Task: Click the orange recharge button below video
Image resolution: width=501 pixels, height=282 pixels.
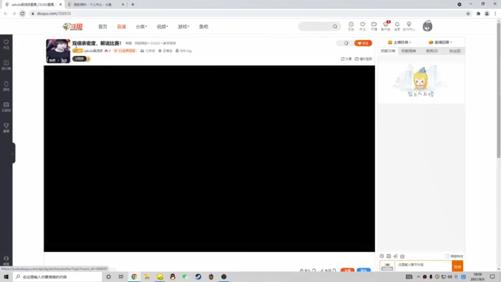Action: pyautogui.click(x=348, y=270)
